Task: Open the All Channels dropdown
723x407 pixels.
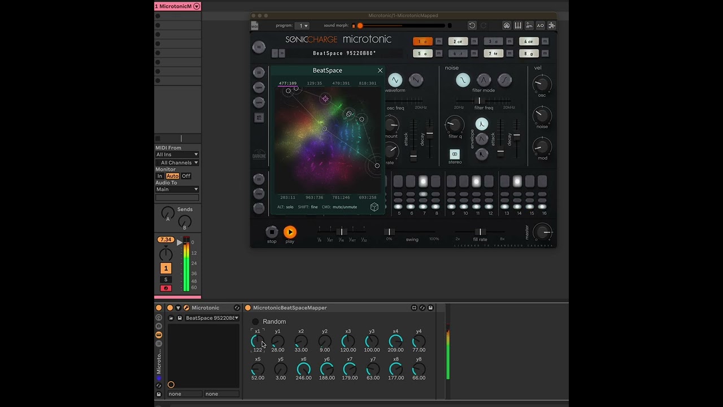Action: (x=177, y=163)
